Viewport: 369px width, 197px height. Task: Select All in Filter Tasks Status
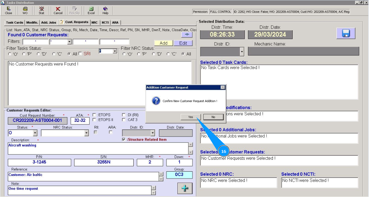[69, 54]
